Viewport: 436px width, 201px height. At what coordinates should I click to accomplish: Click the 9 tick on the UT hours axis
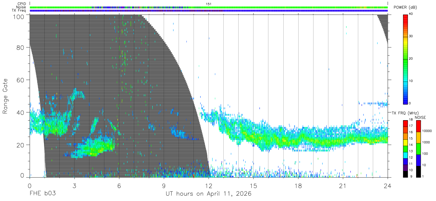(x=164, y=185)
